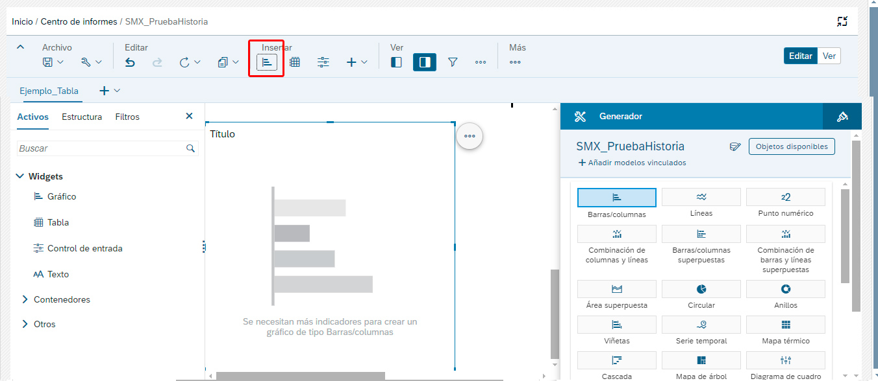Open the refresh options dropdown arrow

coord(197,62)
